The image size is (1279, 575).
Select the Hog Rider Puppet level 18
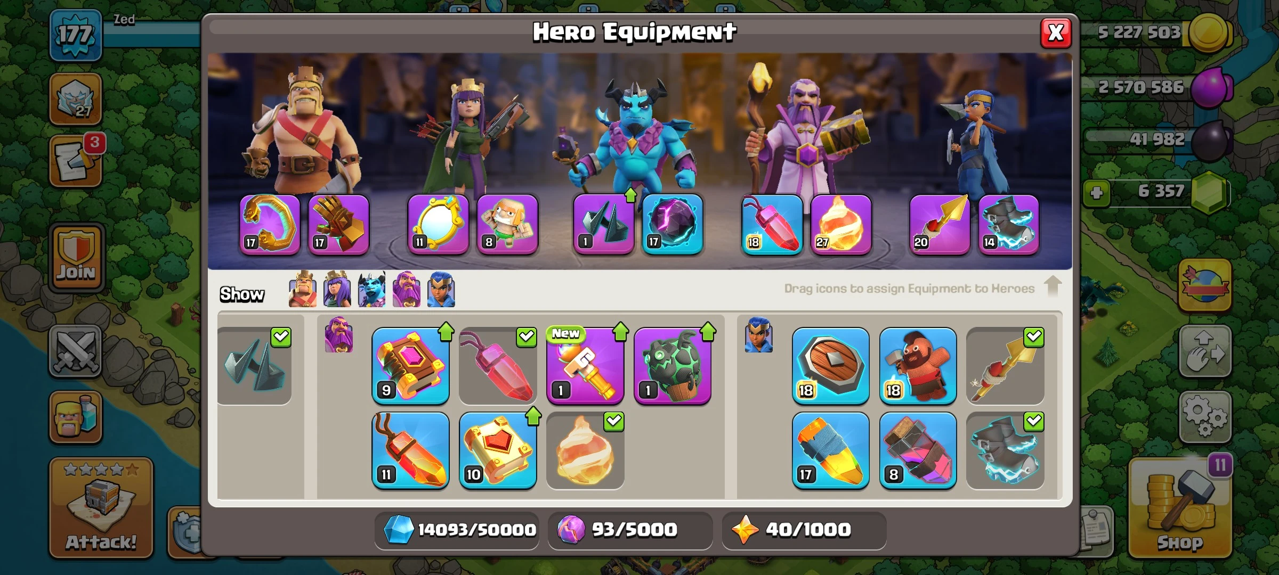coord(918,365)
